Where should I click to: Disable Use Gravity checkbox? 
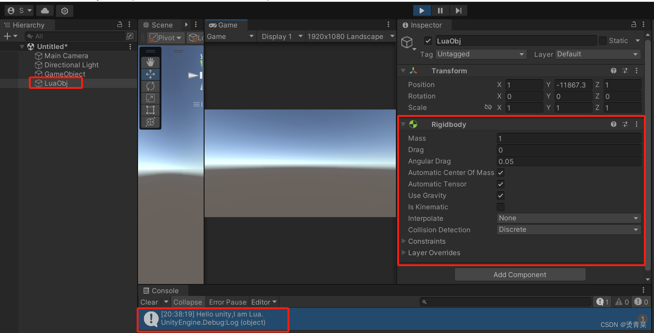tap(501, 196)
